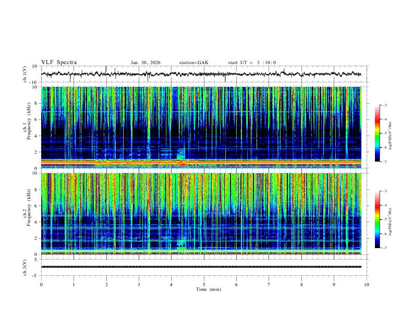This screenshot has width=413, height=319.
Task: Click time axis tick label "8"
Action: click(x=301, y=285)
